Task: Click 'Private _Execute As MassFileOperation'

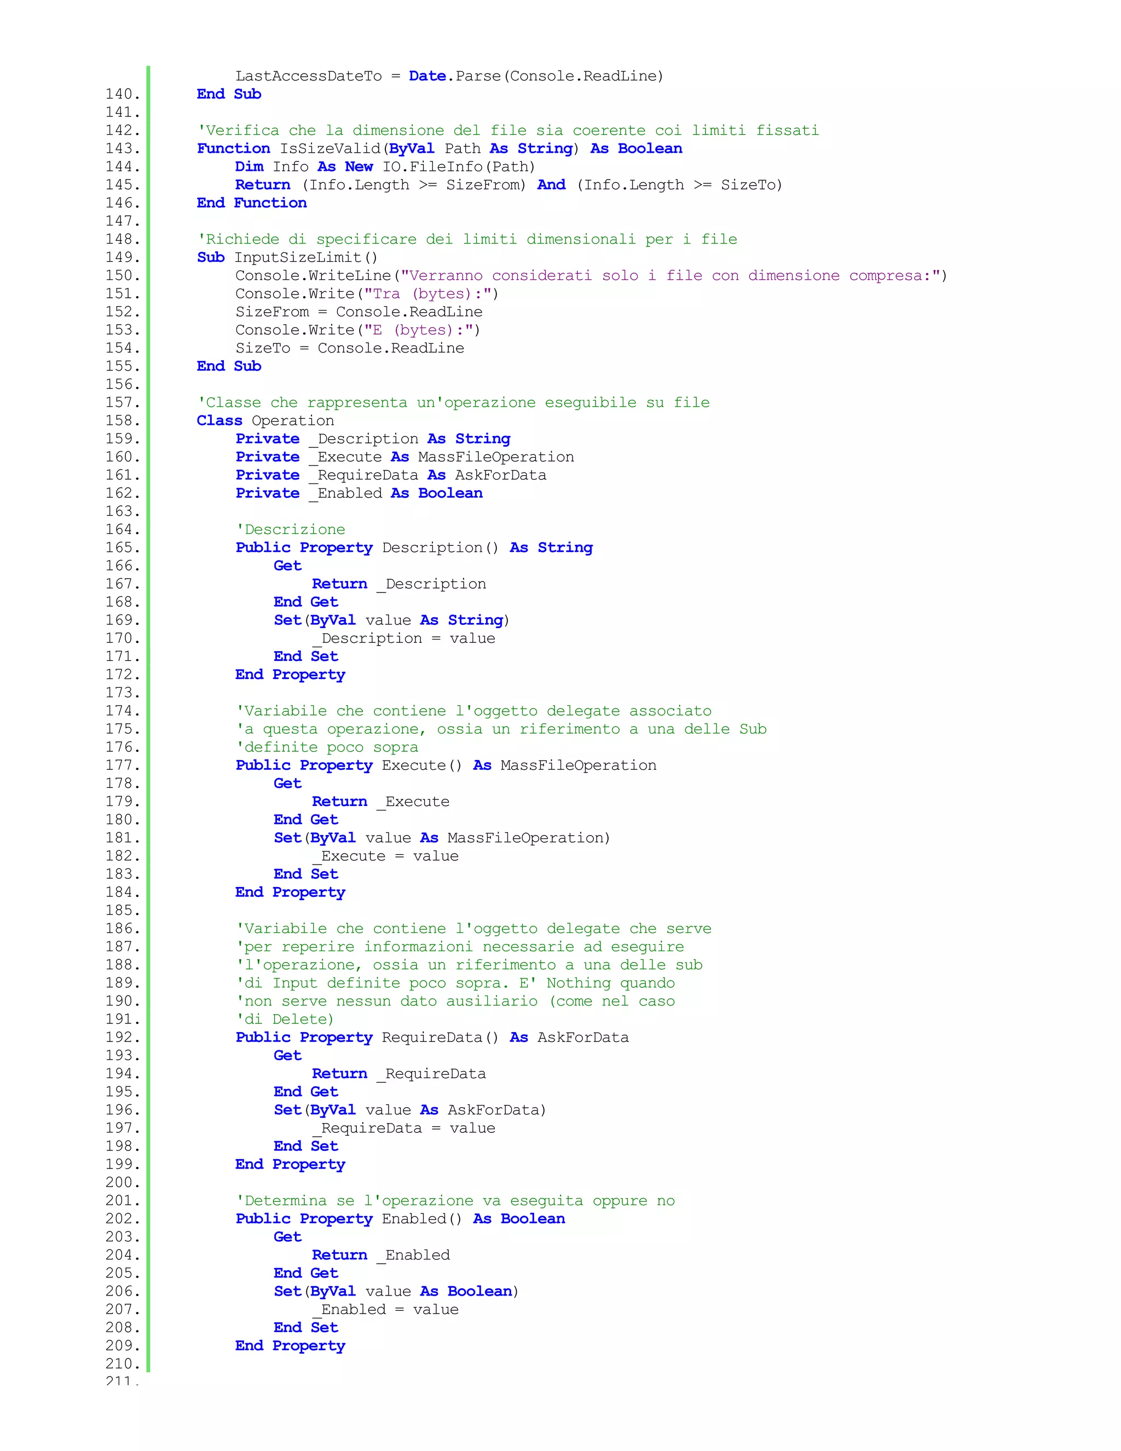Action: coord(405,457)
